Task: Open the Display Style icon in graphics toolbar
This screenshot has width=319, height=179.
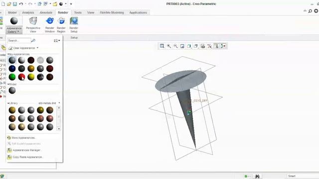Action: click(189, 46)
